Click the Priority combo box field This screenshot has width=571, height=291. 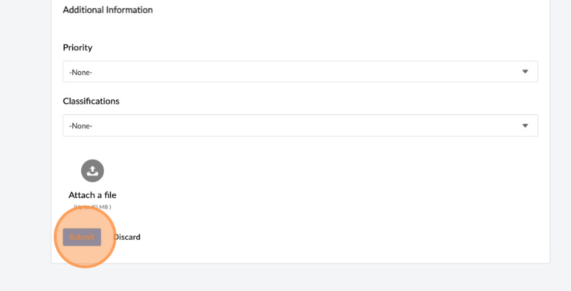pos(300,72)
